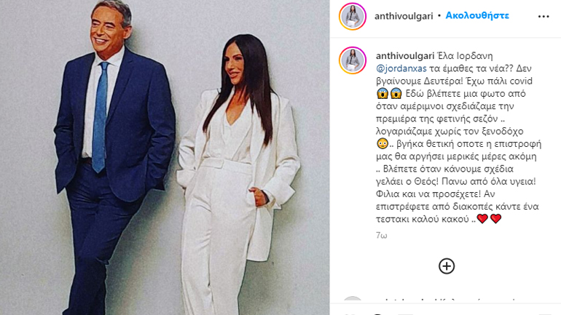
Task: Open the post permalink via the 7ω timestamp
Action: coord(381,236)
